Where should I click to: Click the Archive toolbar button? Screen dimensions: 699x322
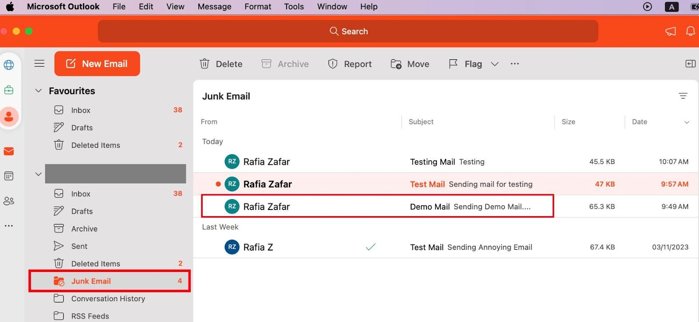click(x=285, y=64)
